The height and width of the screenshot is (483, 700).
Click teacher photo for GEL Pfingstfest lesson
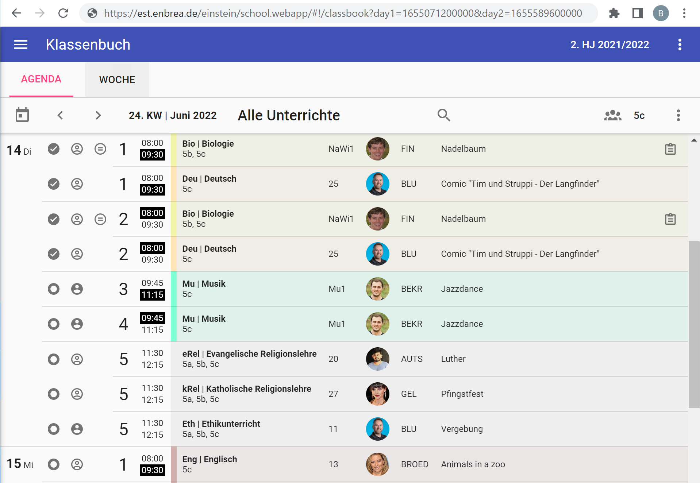pos(377,394)
